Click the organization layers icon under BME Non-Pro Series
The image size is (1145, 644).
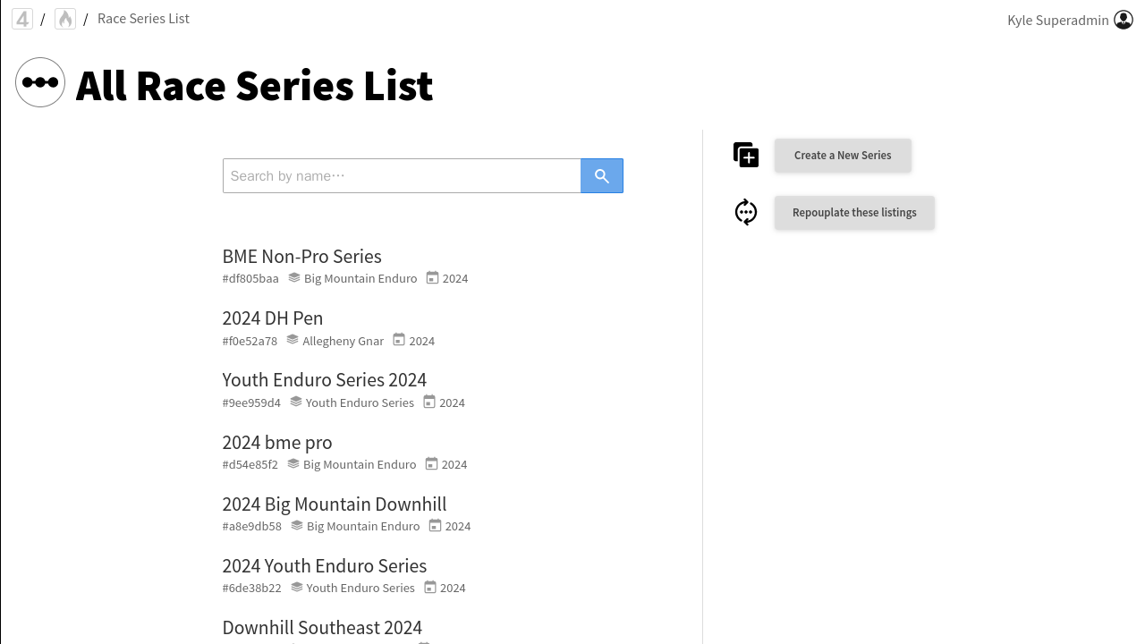point(293,278)
